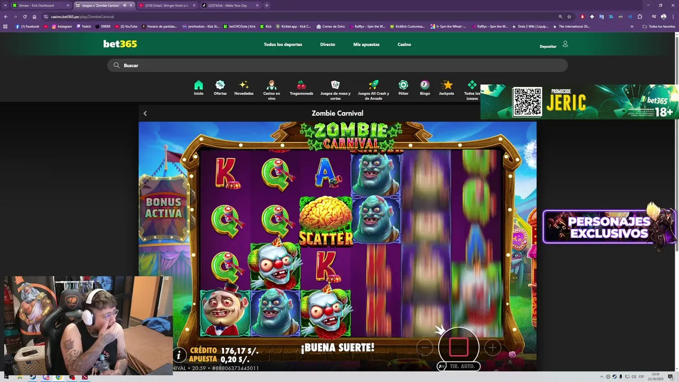
Task: Open the Casino menu item
Action: point(404,45)
